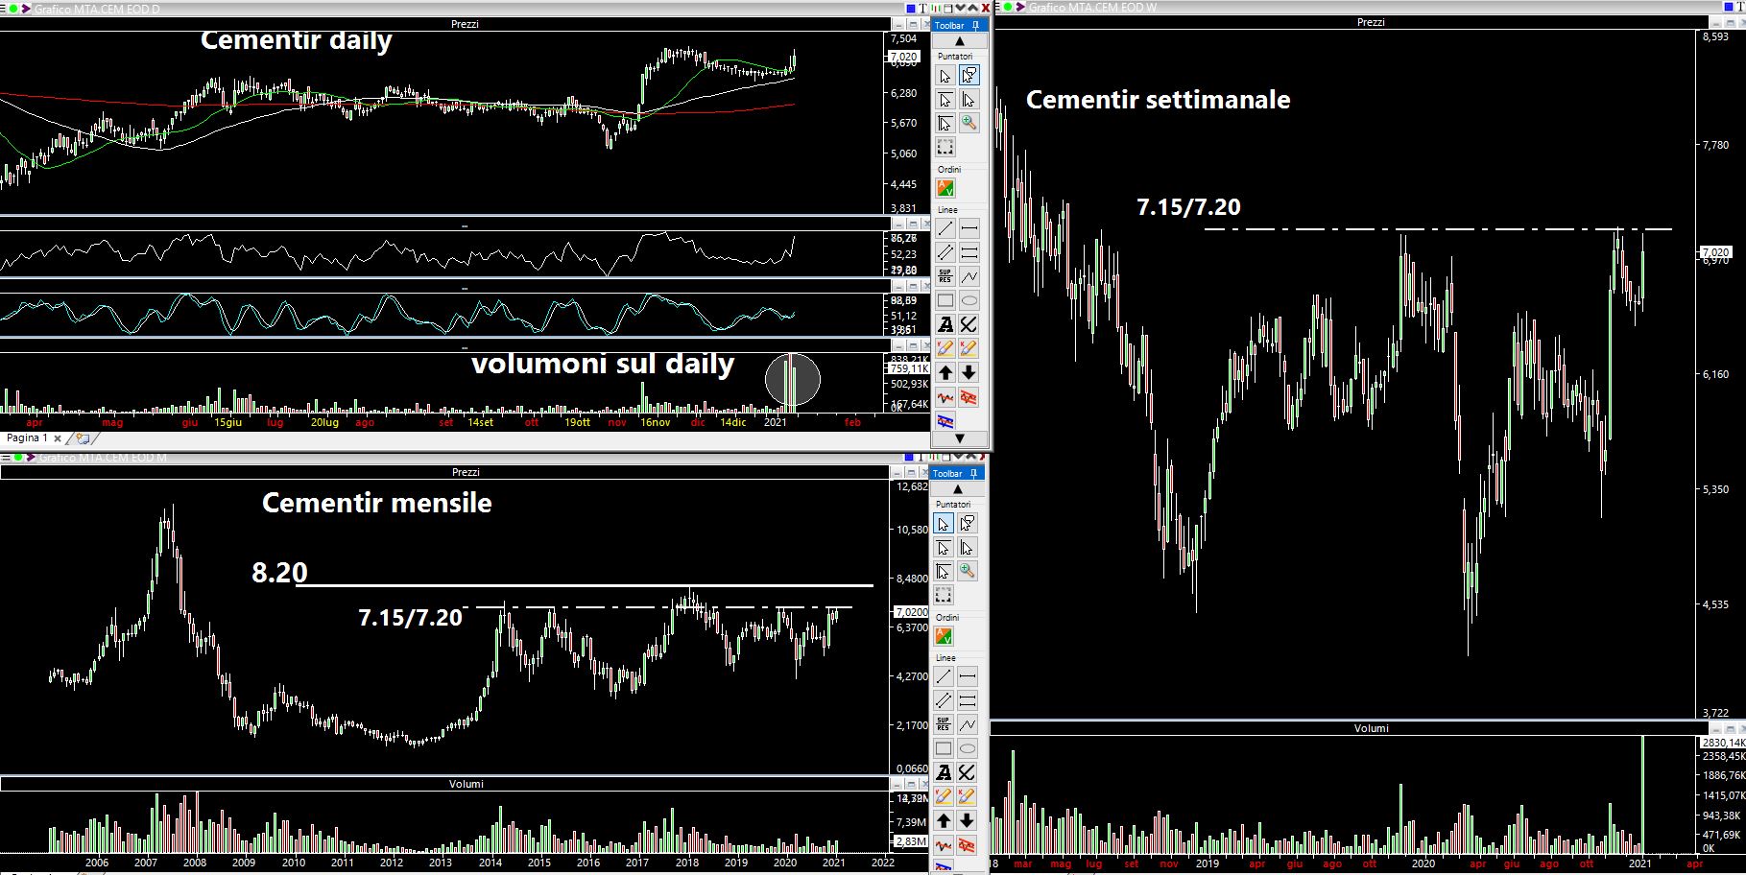The height and width of the screenshot is (875, 1746).
Task: Click 8.20 white horizontal line on monthly chart
Action: [586, 585]
